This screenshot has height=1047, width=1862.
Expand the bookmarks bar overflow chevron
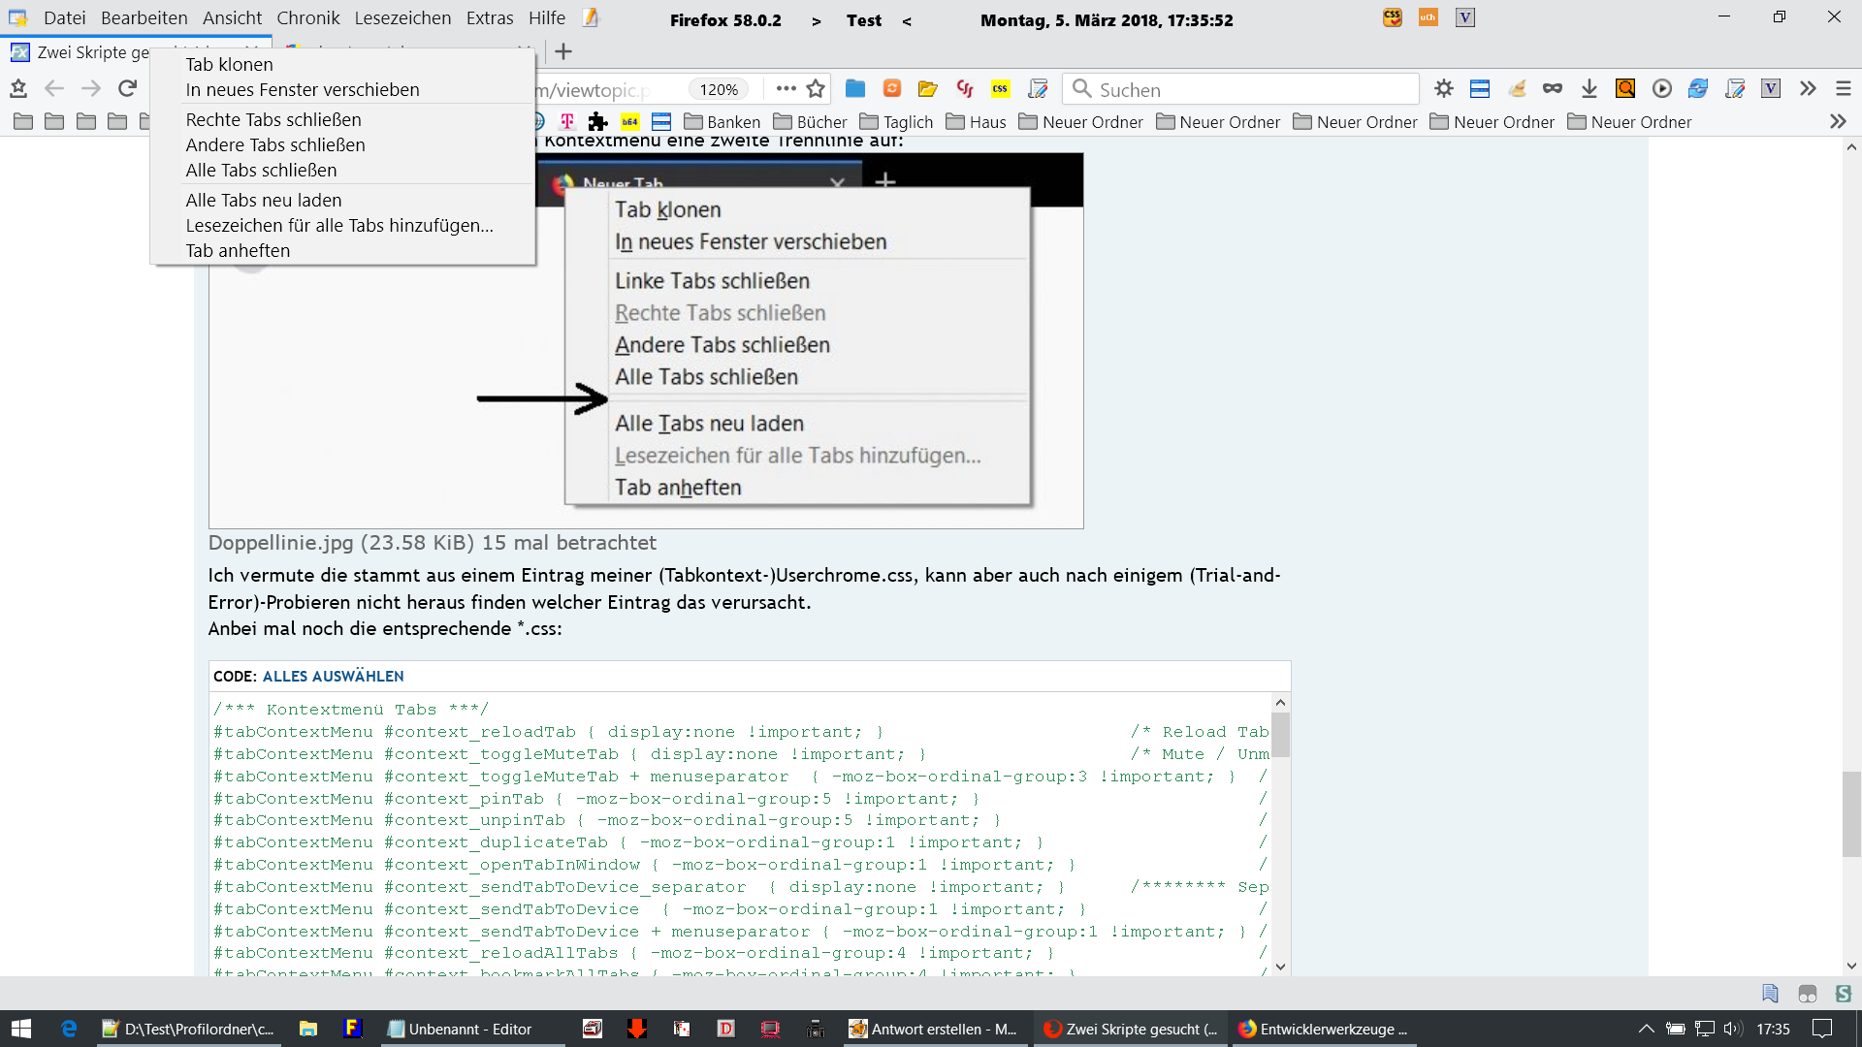coord(1837,122)
